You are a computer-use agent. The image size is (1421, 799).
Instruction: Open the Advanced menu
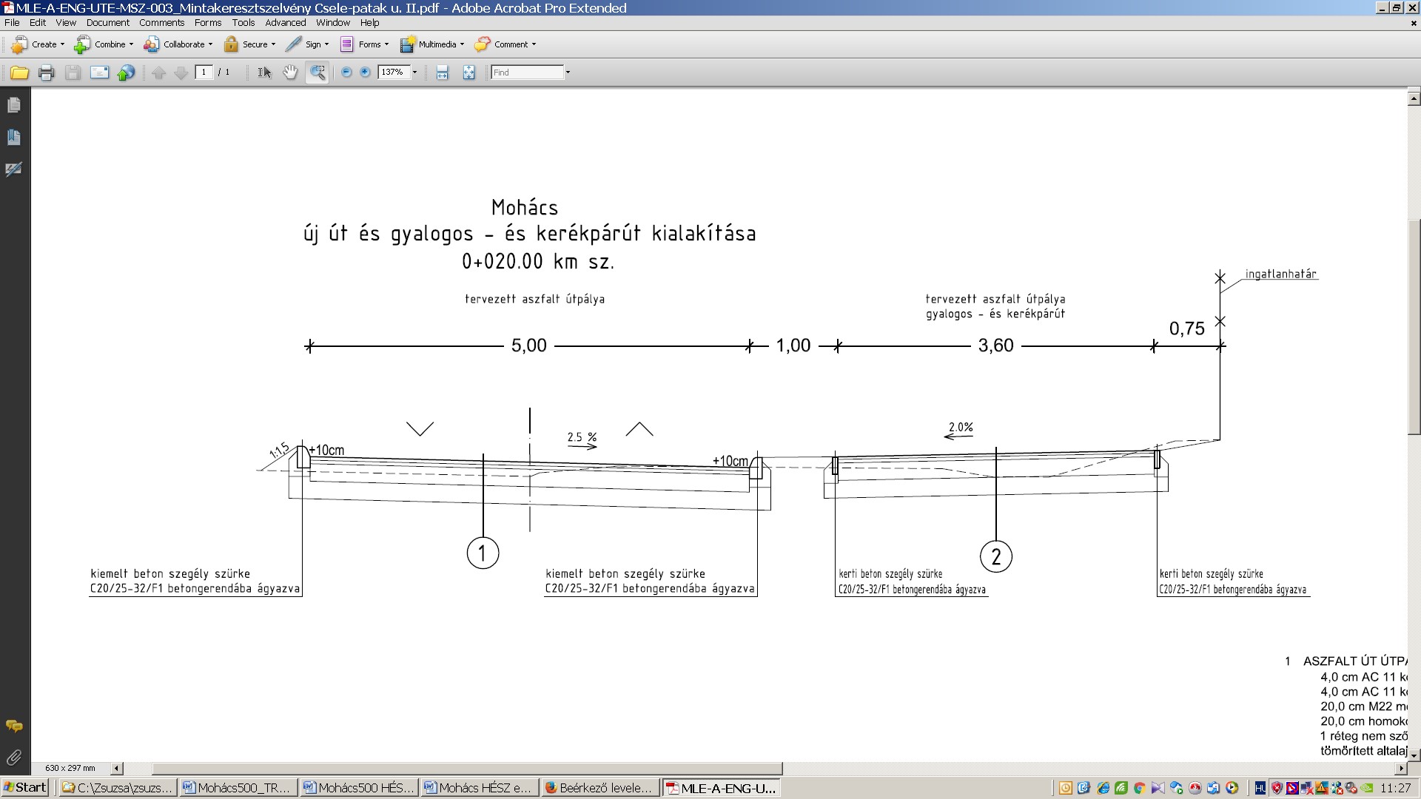pos(285,22)
